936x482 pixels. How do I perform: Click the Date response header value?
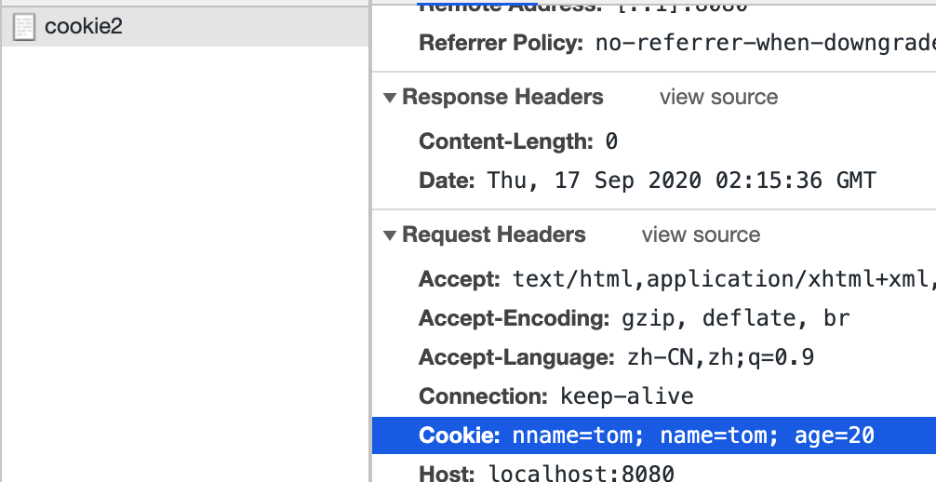pos(682,181)
